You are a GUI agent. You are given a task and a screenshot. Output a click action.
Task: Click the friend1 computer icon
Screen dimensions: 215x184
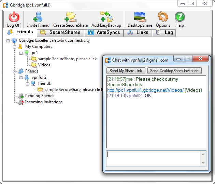click(x=33, y=83)
